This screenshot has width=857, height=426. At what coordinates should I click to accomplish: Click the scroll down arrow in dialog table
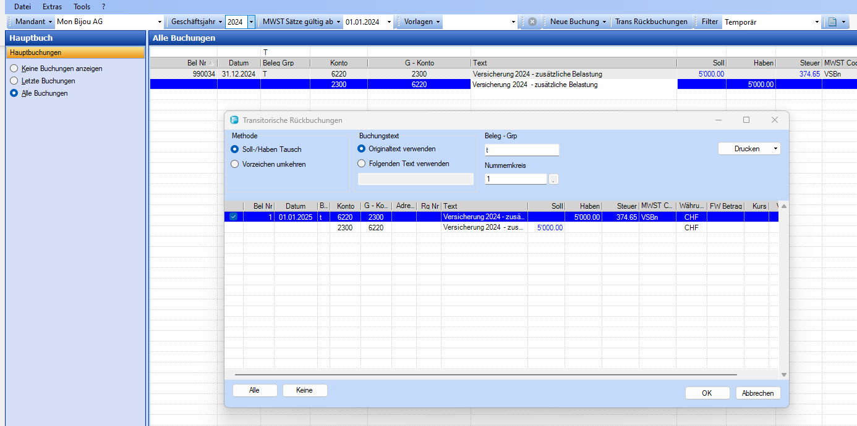tap(784, 374)
